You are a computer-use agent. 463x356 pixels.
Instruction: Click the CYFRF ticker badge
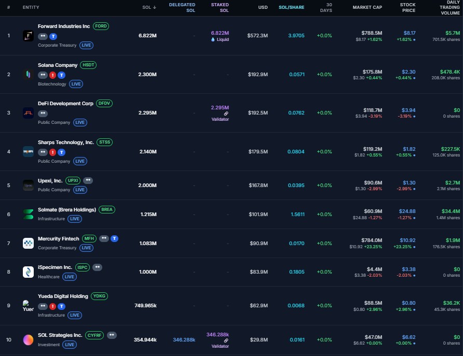tap(94, 335)
